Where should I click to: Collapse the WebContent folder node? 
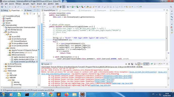tap(4, 71)
